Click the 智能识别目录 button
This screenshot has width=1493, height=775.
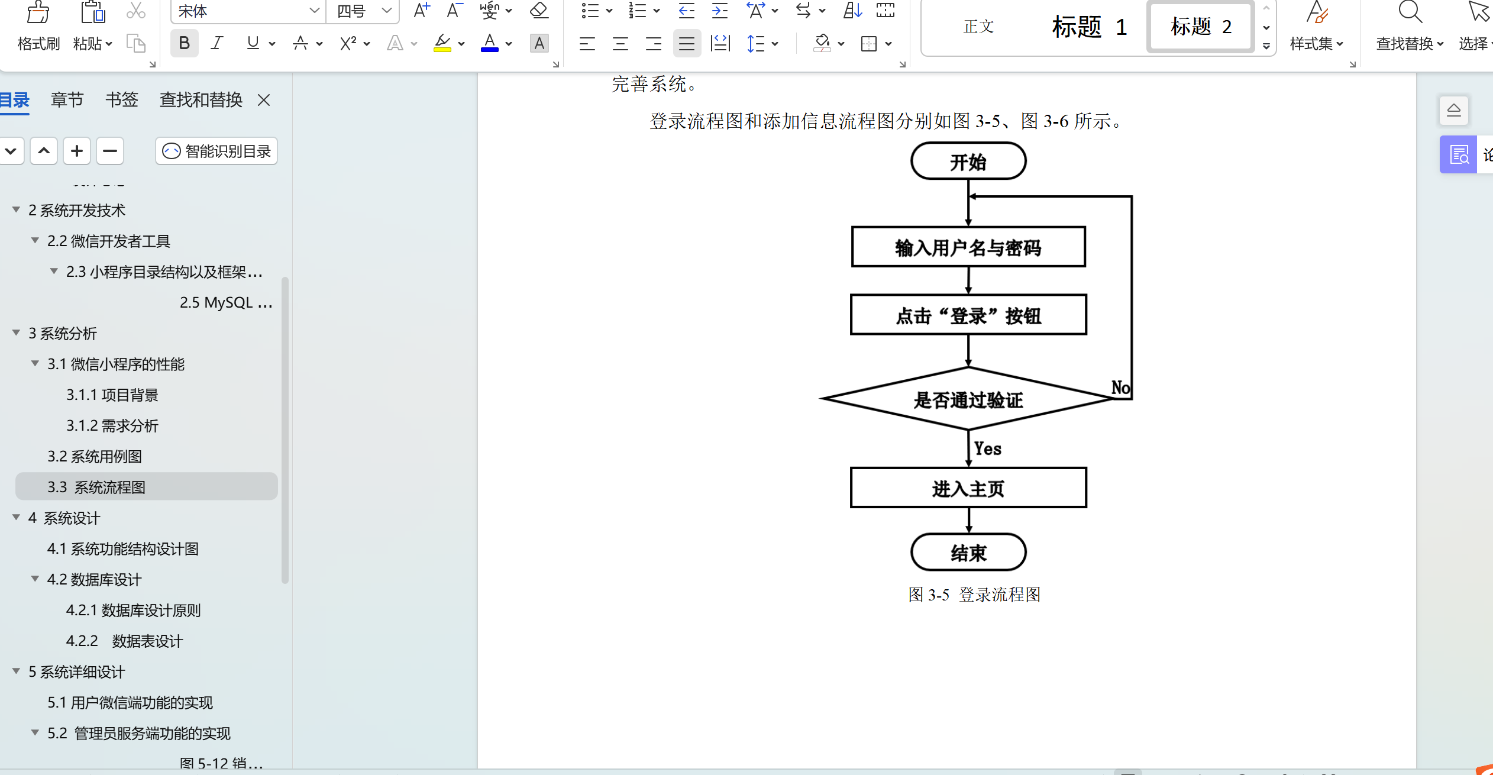tap(216, 151)
